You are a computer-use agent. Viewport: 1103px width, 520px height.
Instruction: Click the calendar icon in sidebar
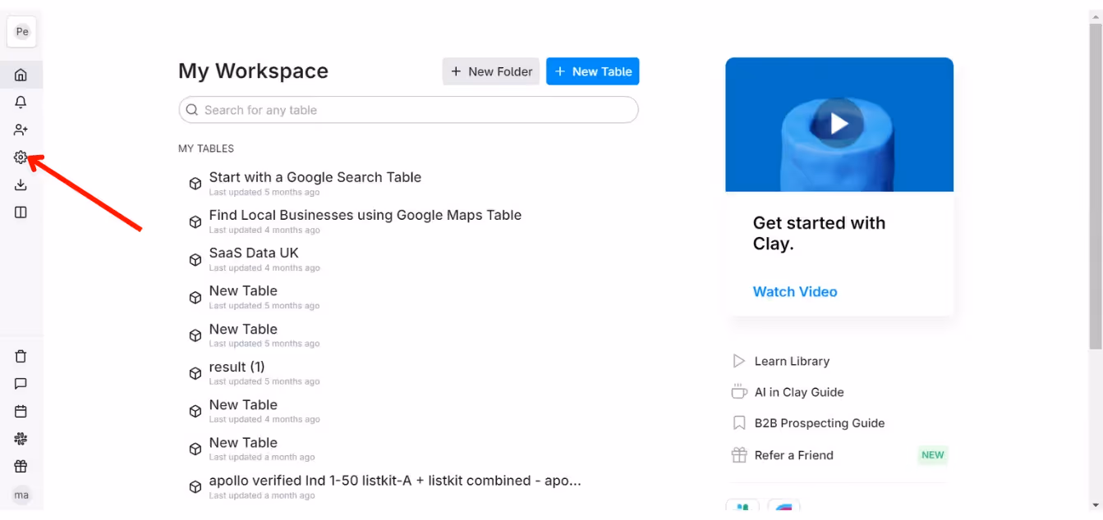21,411
